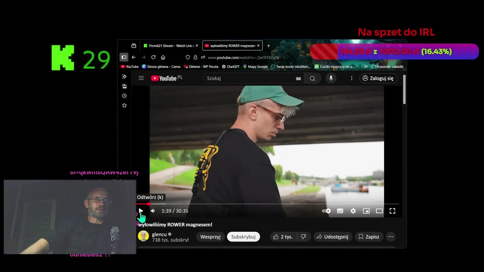The height and width of the screenshot is (272, 484).
Task: Open the ChatGPT bookmark
Action: 231,66
